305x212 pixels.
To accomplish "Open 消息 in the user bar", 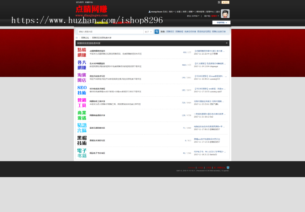I will (184, 12).
